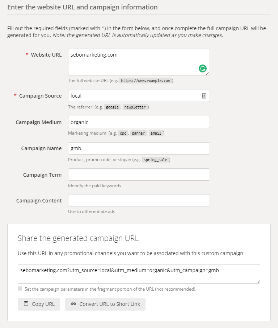
Task: Click the empty Campaign Content field
Action: click(139, 200)
